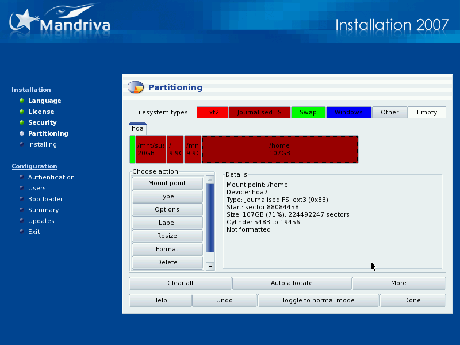Image resolution: width=460 pixels, height=345 pixels.
Task: Click the Authentication step in the sidebar
Action: 51,177
